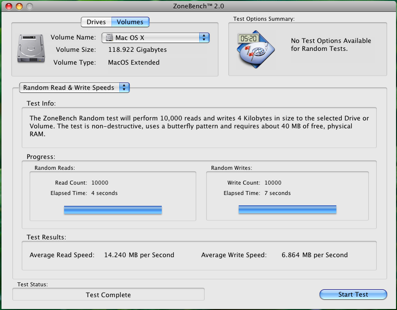Click the Test Complete status field
Viewport: 397px width, 310px height.
[x=108, y=295]
